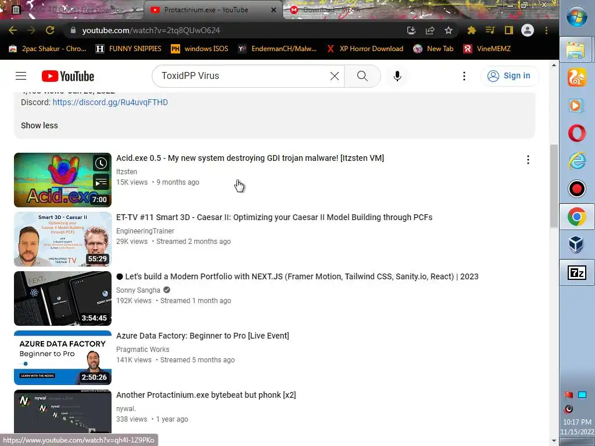Open the Chrome extensions puzzle icon
Viewport: 595px width, 446px height.
pos(471,30)
